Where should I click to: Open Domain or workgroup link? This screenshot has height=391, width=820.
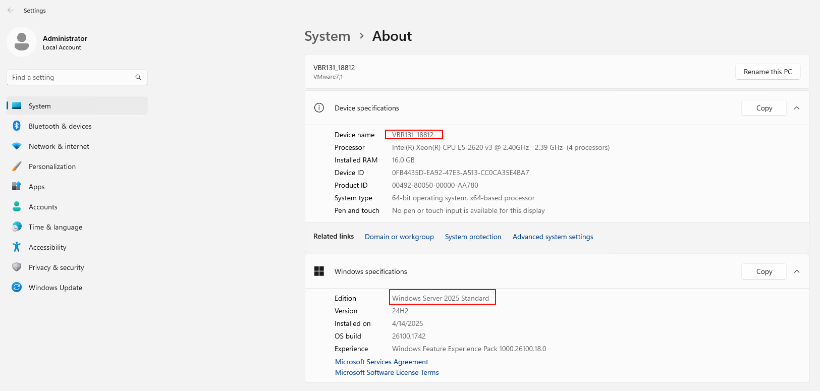399,237
